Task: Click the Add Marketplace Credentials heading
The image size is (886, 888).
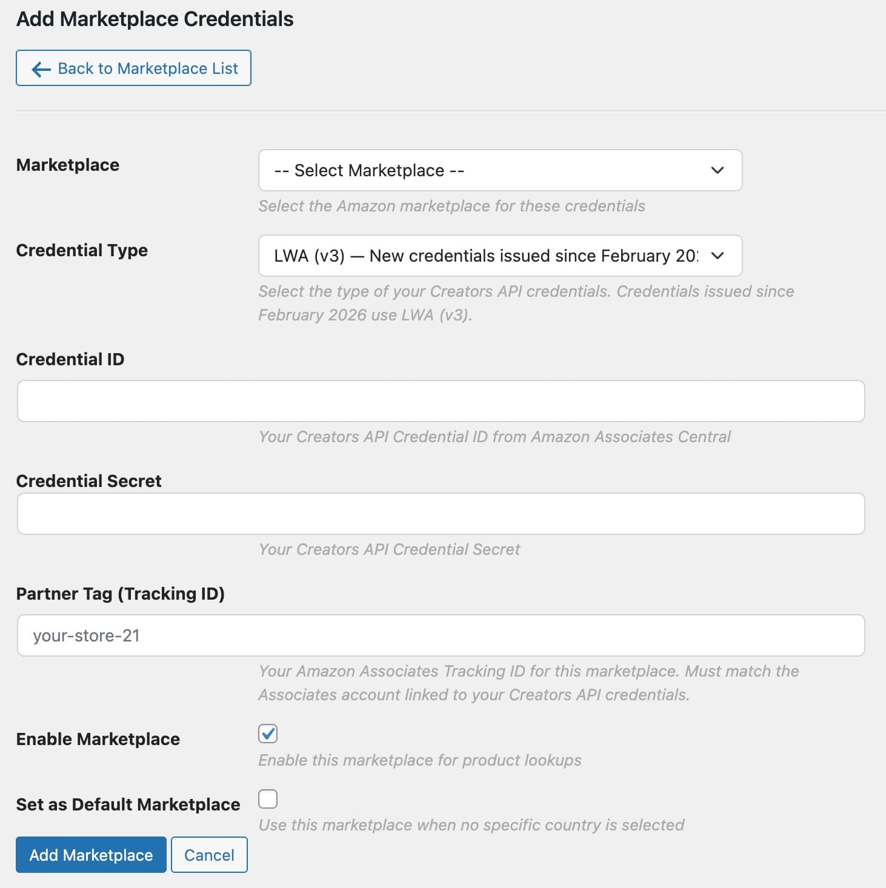Action: 155,19
